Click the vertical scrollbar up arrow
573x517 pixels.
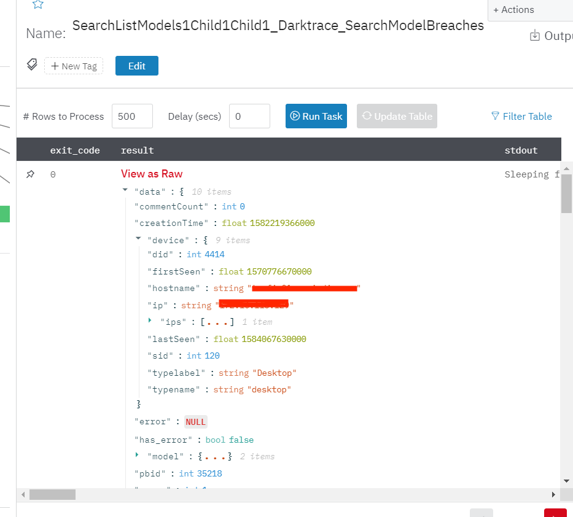(x=566, y=168)
